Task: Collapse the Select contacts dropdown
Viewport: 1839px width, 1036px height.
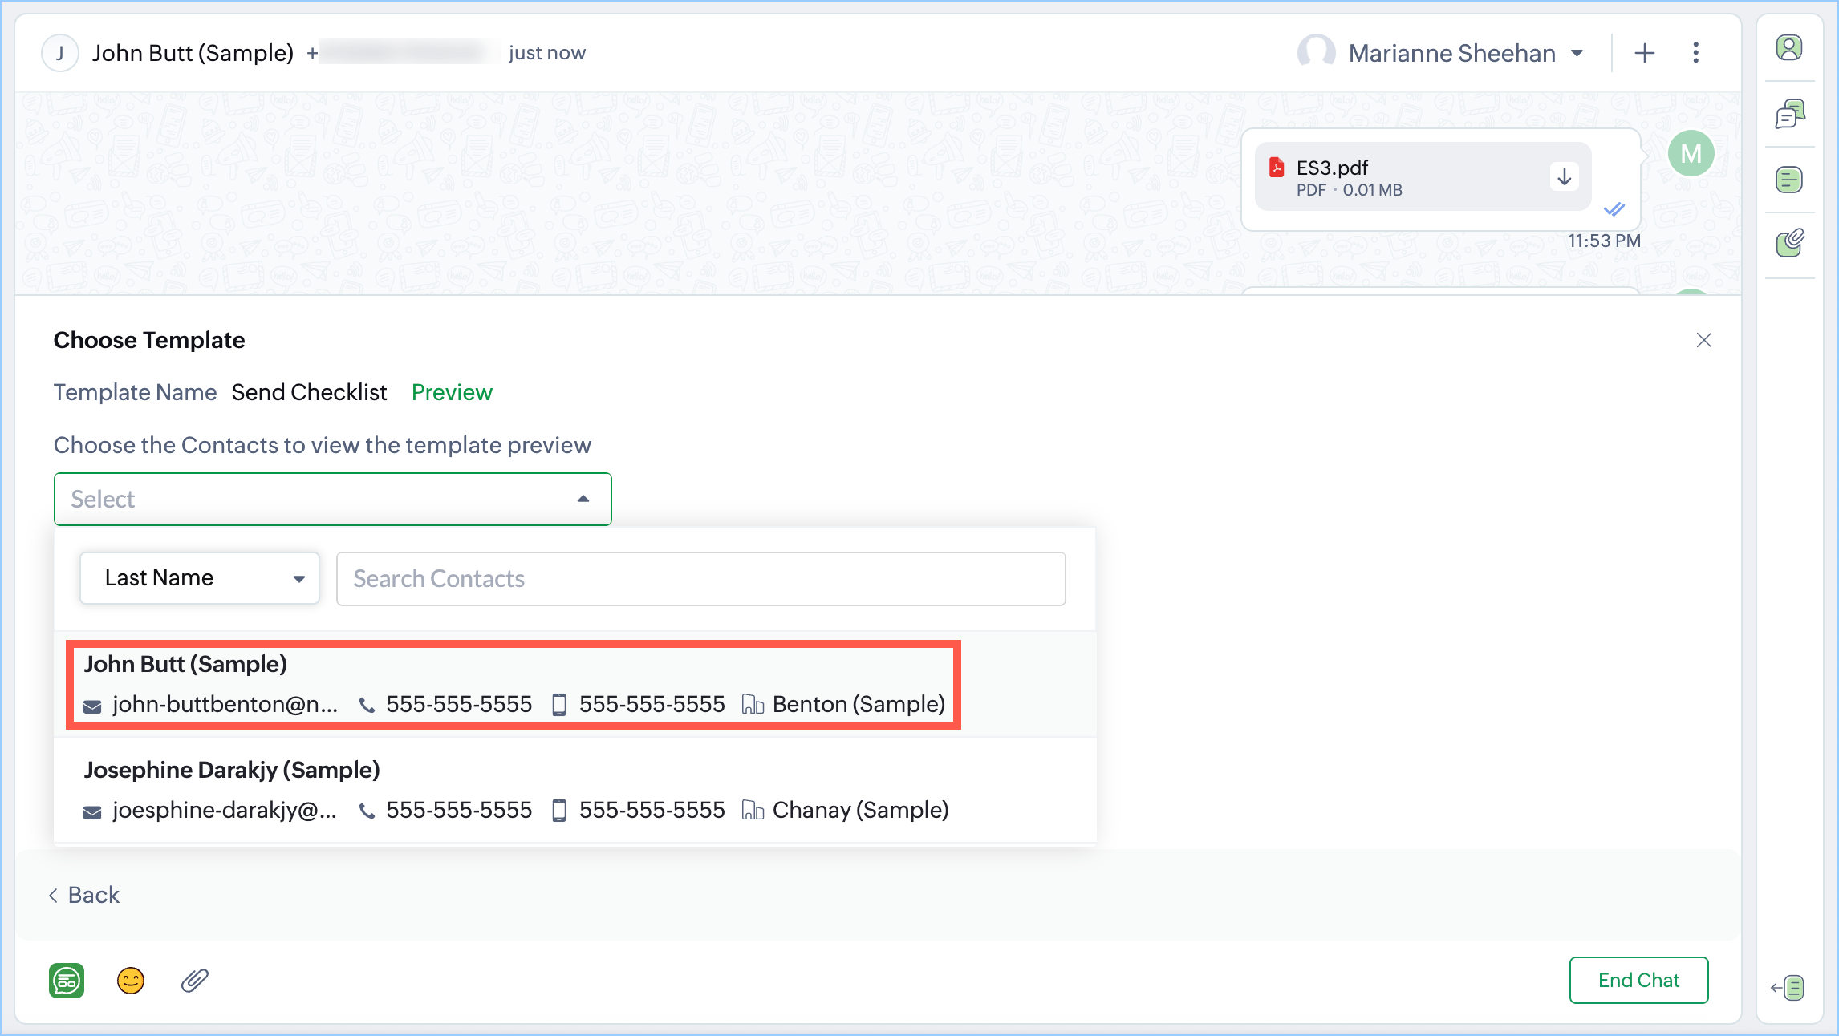Action: coord(583,499)
